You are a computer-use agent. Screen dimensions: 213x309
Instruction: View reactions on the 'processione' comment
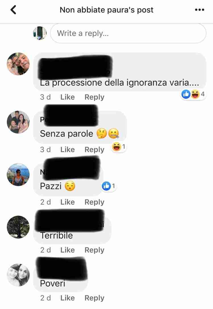[193, 94]
